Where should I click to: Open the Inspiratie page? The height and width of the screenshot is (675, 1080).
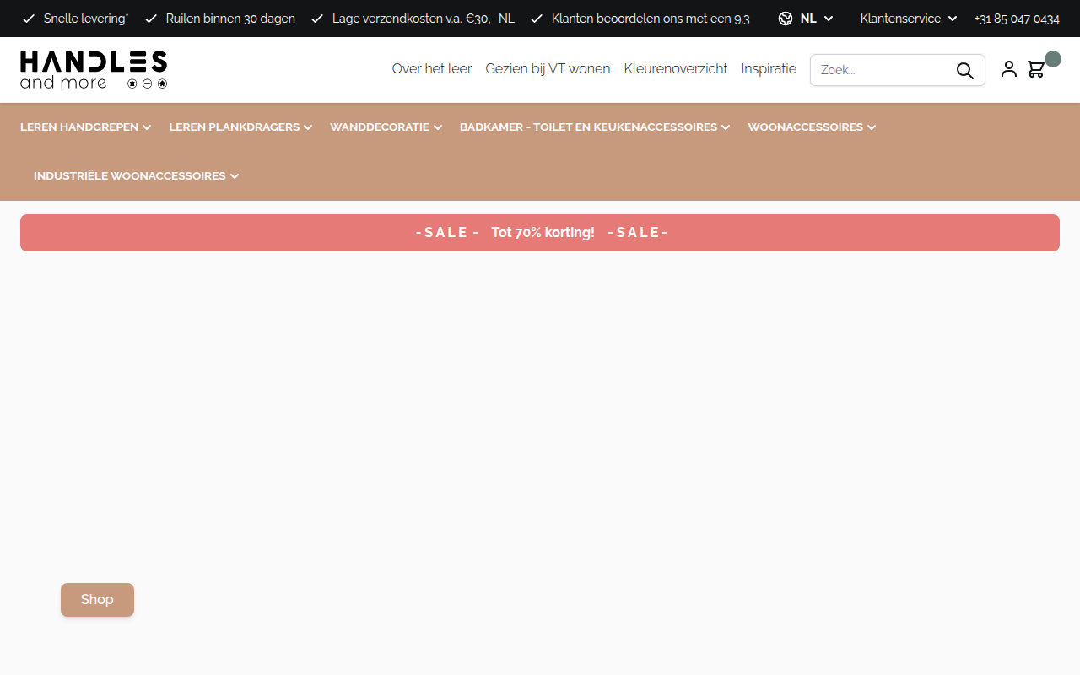click(x=769, y=69)
